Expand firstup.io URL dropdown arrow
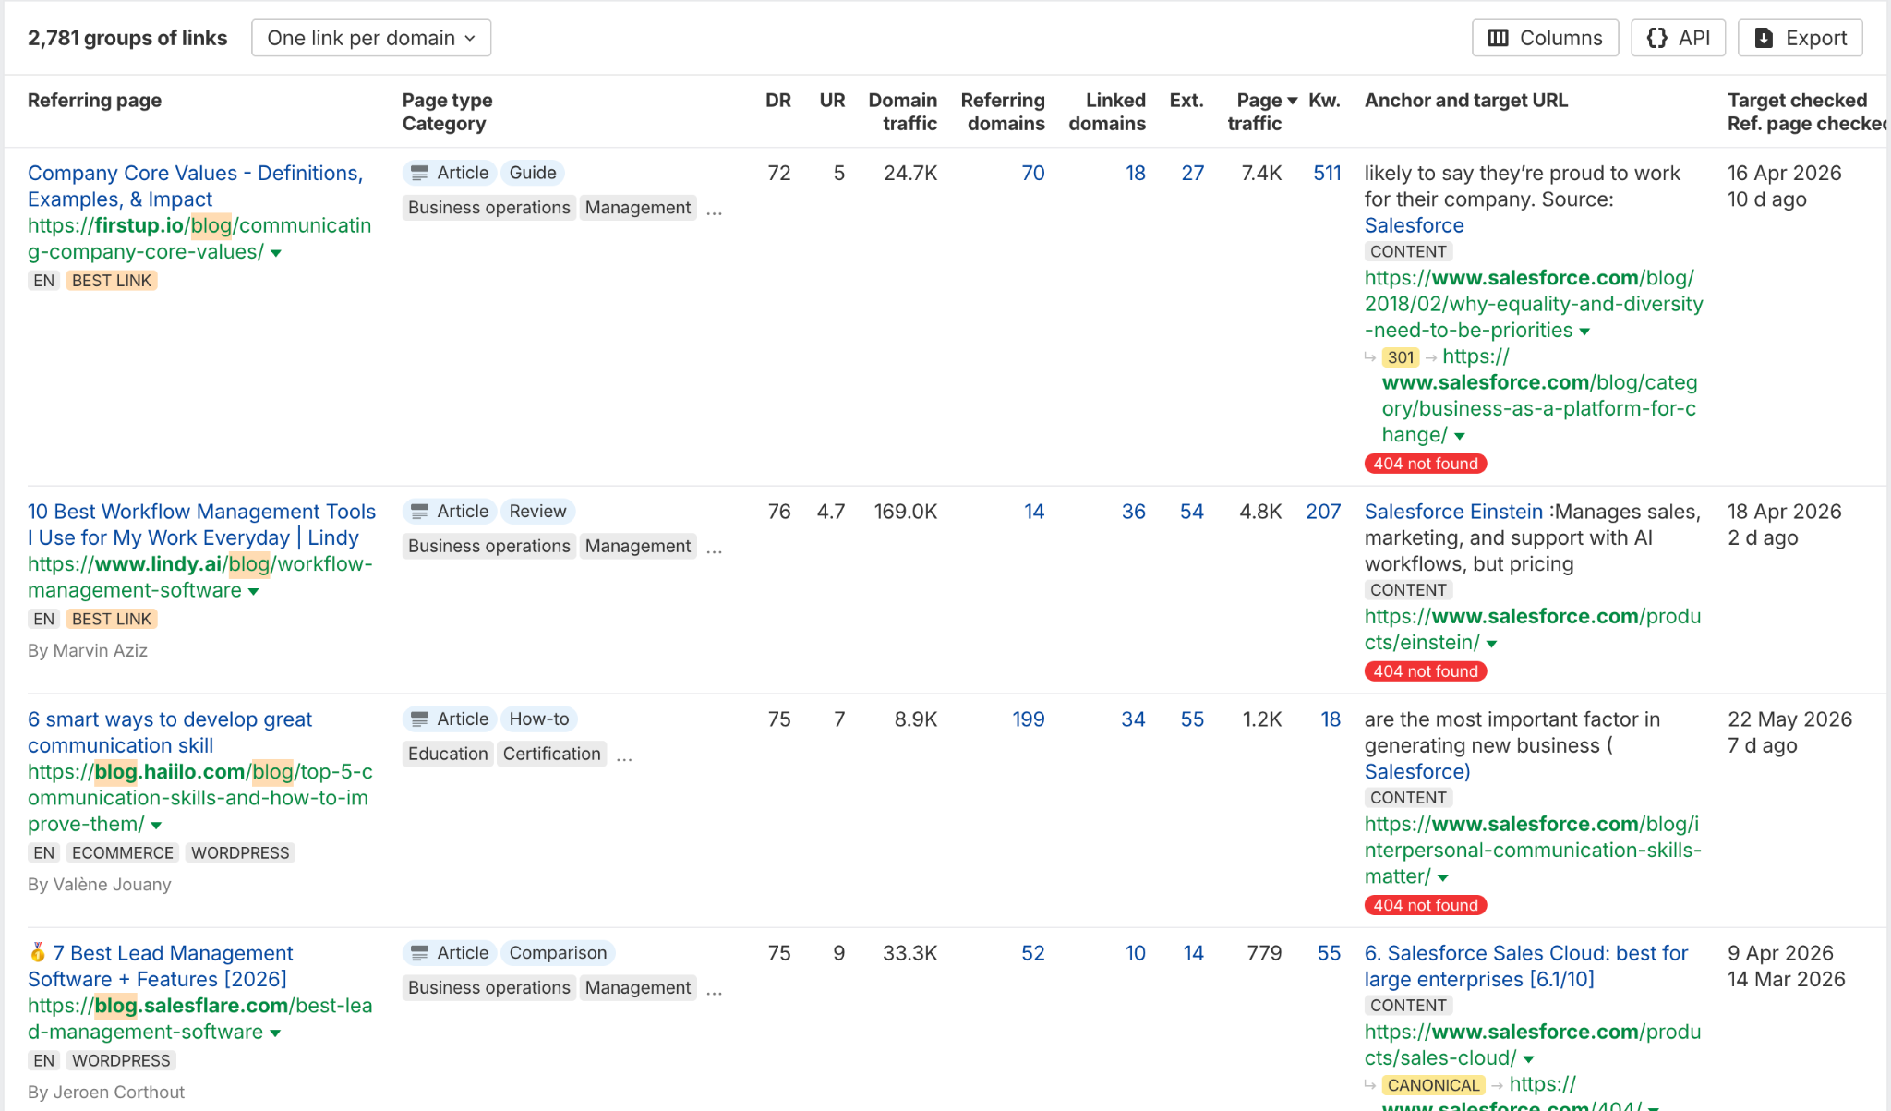1891x1111 pixels. click(275, 253)
